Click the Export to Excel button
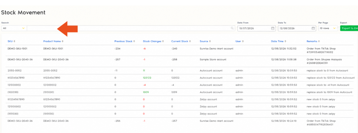 pyautogui.click(x=349, y=28)
